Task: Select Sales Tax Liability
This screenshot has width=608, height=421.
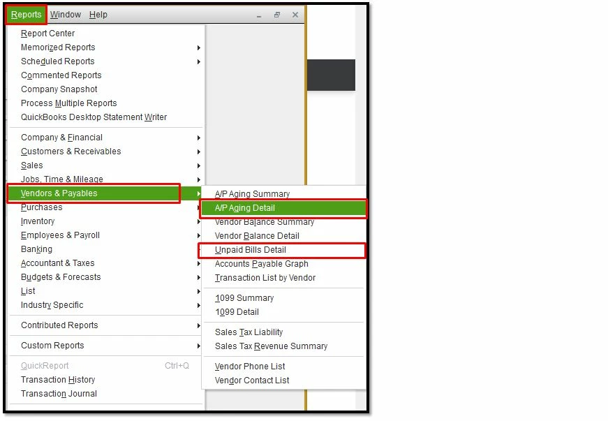Action: pyautogui.click(x=284, y=332)
